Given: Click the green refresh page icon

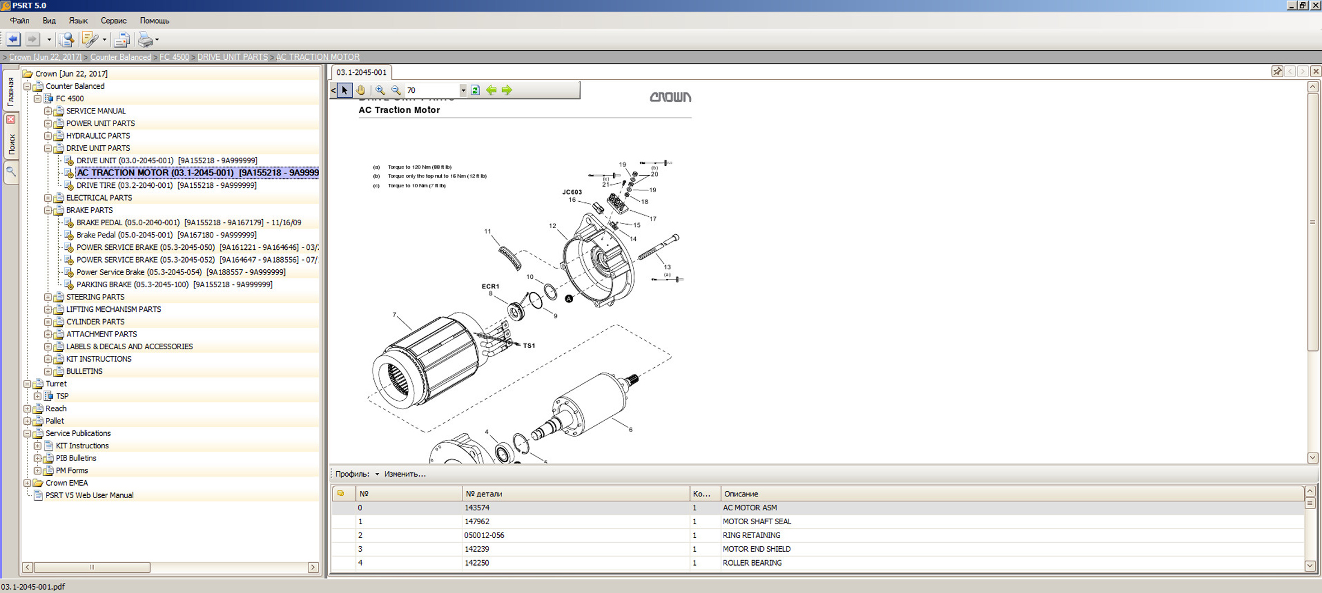Looking at the screenshot, I should click(475, 90).
